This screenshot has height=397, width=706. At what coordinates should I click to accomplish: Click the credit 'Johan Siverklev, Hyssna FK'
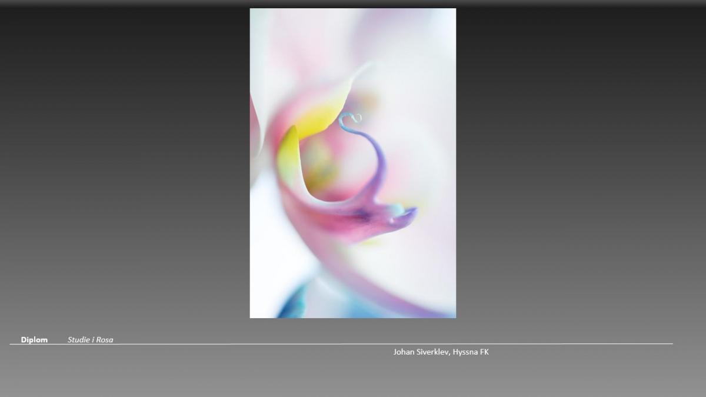[x=441, y=352]
